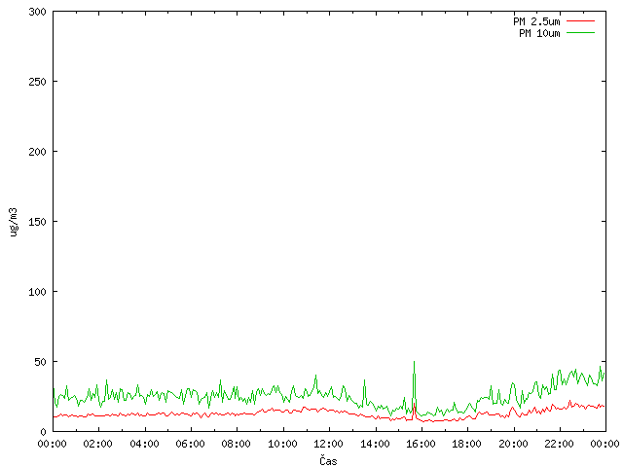Viewport: 623px width, 467px height.
Task: Click the 300 y-axis tick value
Action: [x=37, y=12]
